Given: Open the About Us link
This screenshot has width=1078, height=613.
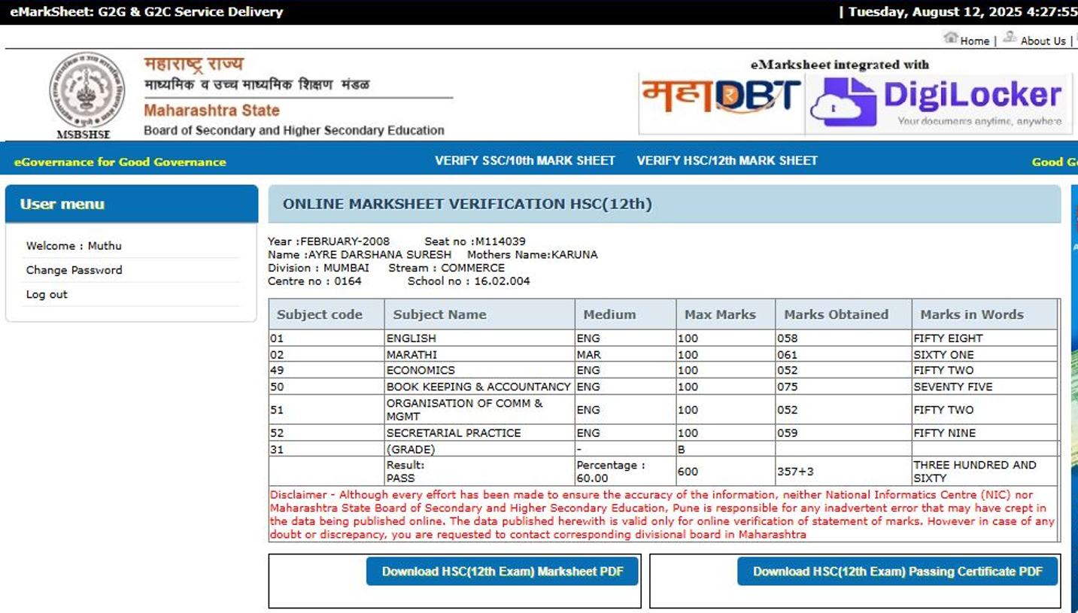Looking at the screenshot, I should tap(1043, 41).
